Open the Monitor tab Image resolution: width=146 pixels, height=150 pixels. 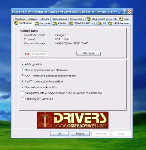[45, 19]
